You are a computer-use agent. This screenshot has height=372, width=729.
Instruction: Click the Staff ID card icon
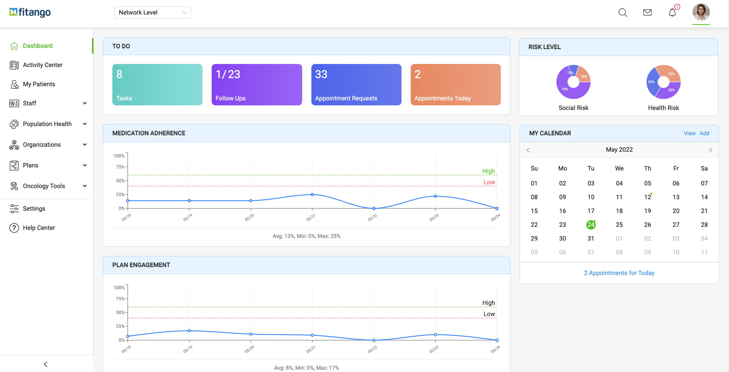pos(14,103)
